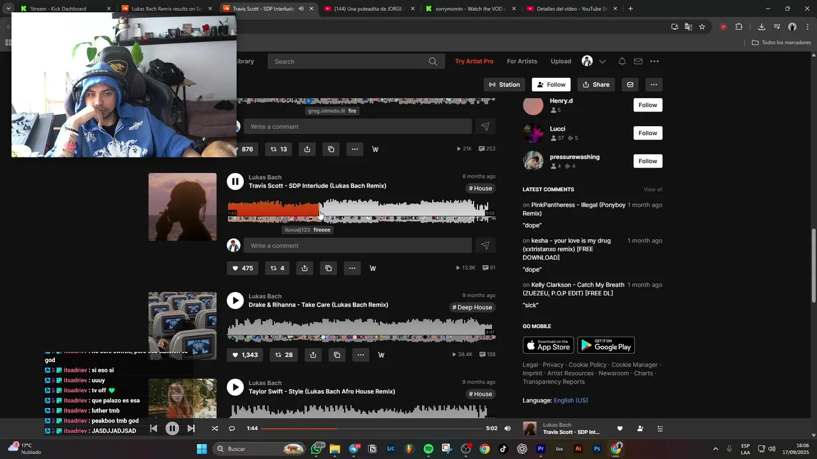Viewport: 817px width, 459px height.
Task: Open View all latest comments
Action: [x=653, y=189]
